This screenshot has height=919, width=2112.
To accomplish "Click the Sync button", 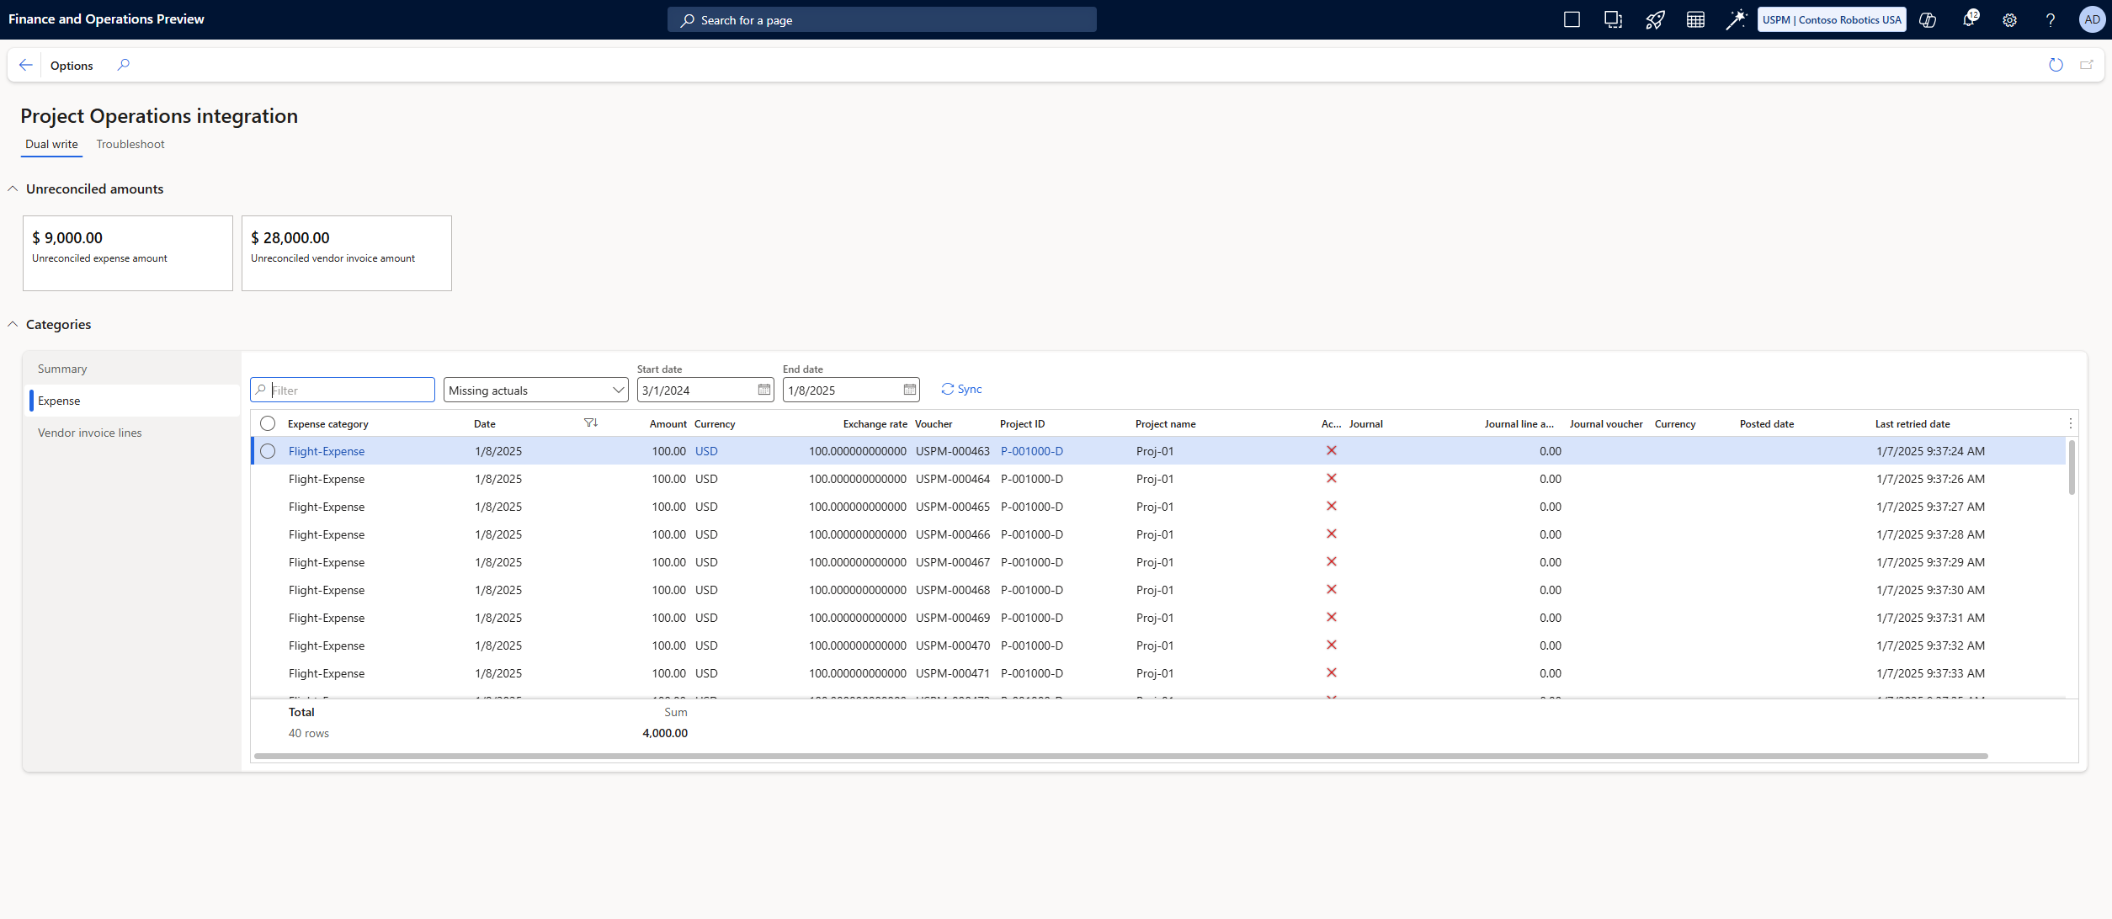I will tap(961, 389).
